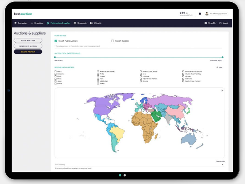Viewport: 245px width, 184px height.
Task: Click the teal carousel dot below the tablet
Action: click(120, 175)
